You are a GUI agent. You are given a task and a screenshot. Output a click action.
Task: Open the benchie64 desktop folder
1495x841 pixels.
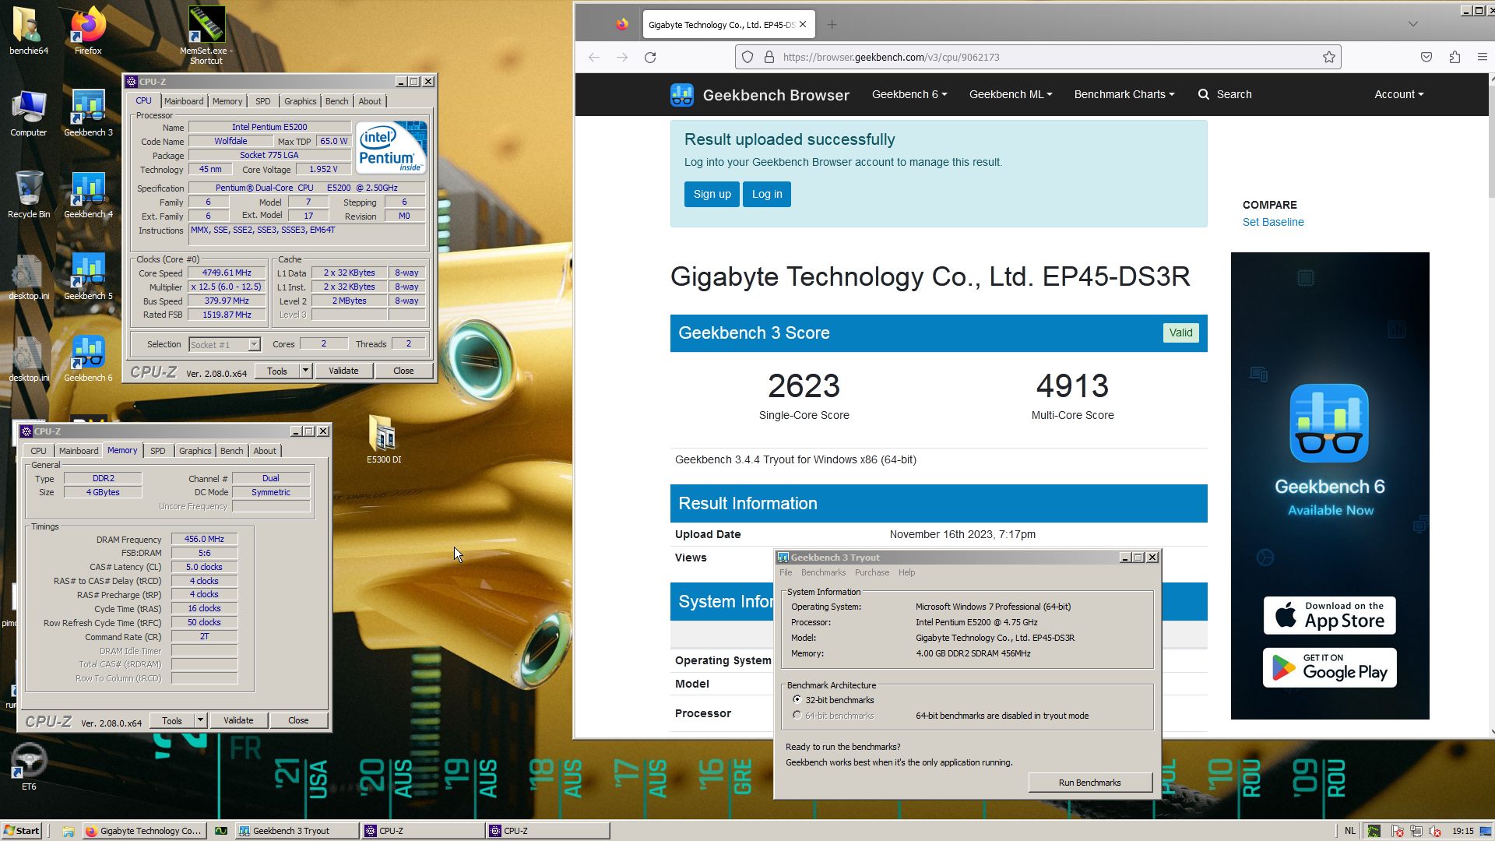coord(28,31)
